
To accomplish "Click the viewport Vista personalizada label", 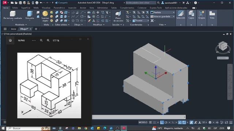I will tap(14, 34).
